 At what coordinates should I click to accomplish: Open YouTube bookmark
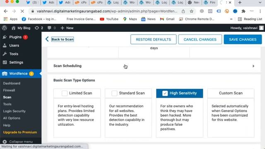pos(109,19)
